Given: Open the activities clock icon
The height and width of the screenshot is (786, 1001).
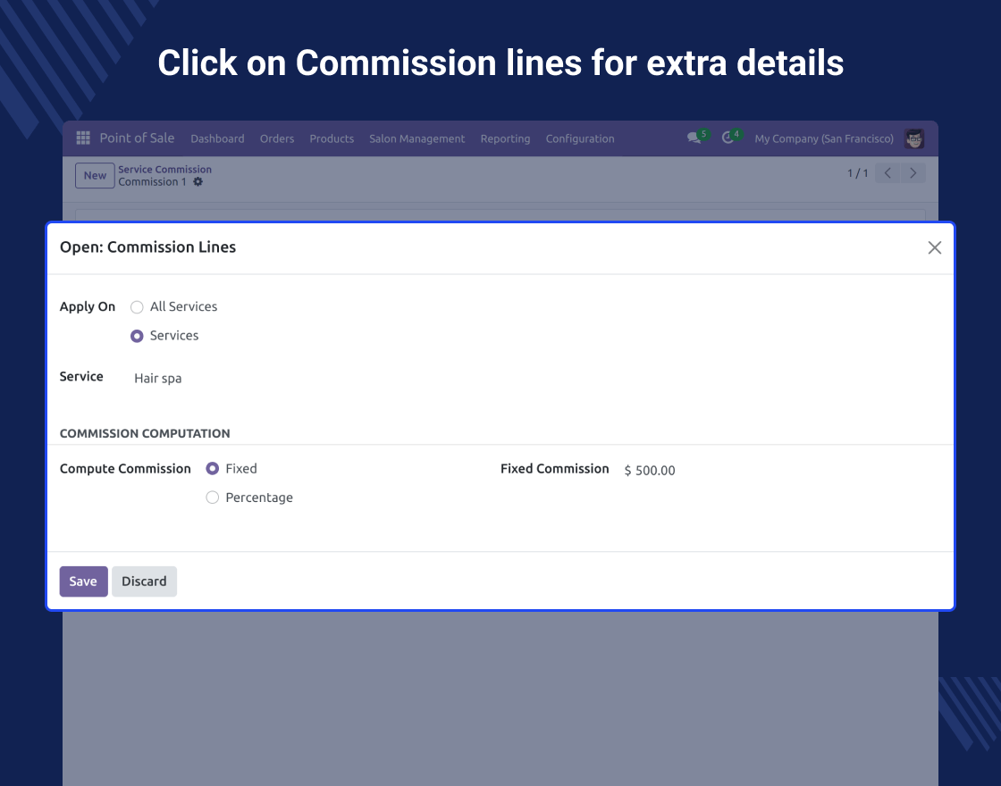Looking at the screenshot, I should click(x=728, y=138).
